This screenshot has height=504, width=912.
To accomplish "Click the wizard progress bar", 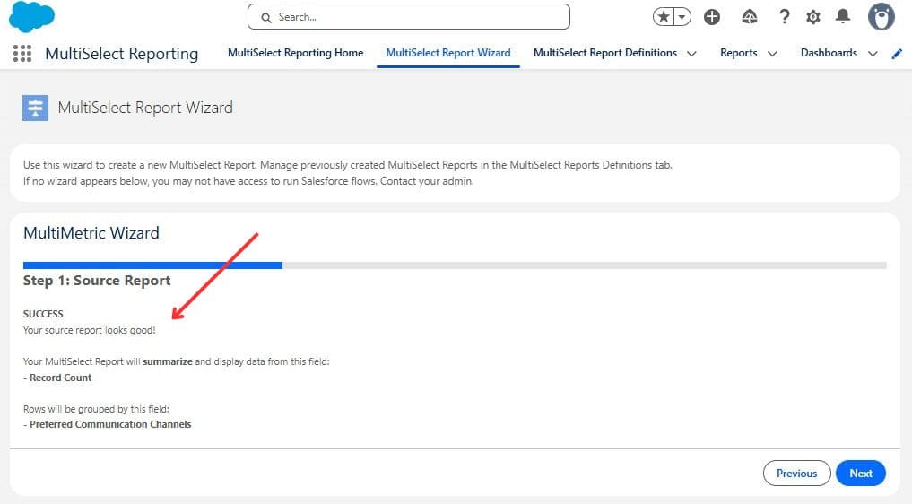I will pyautogui.click(x=455, y=265).
